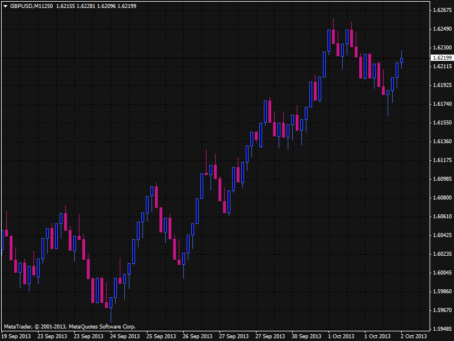
Task: Select the 24 Sep 2013 date label
Action: point(125,336)
